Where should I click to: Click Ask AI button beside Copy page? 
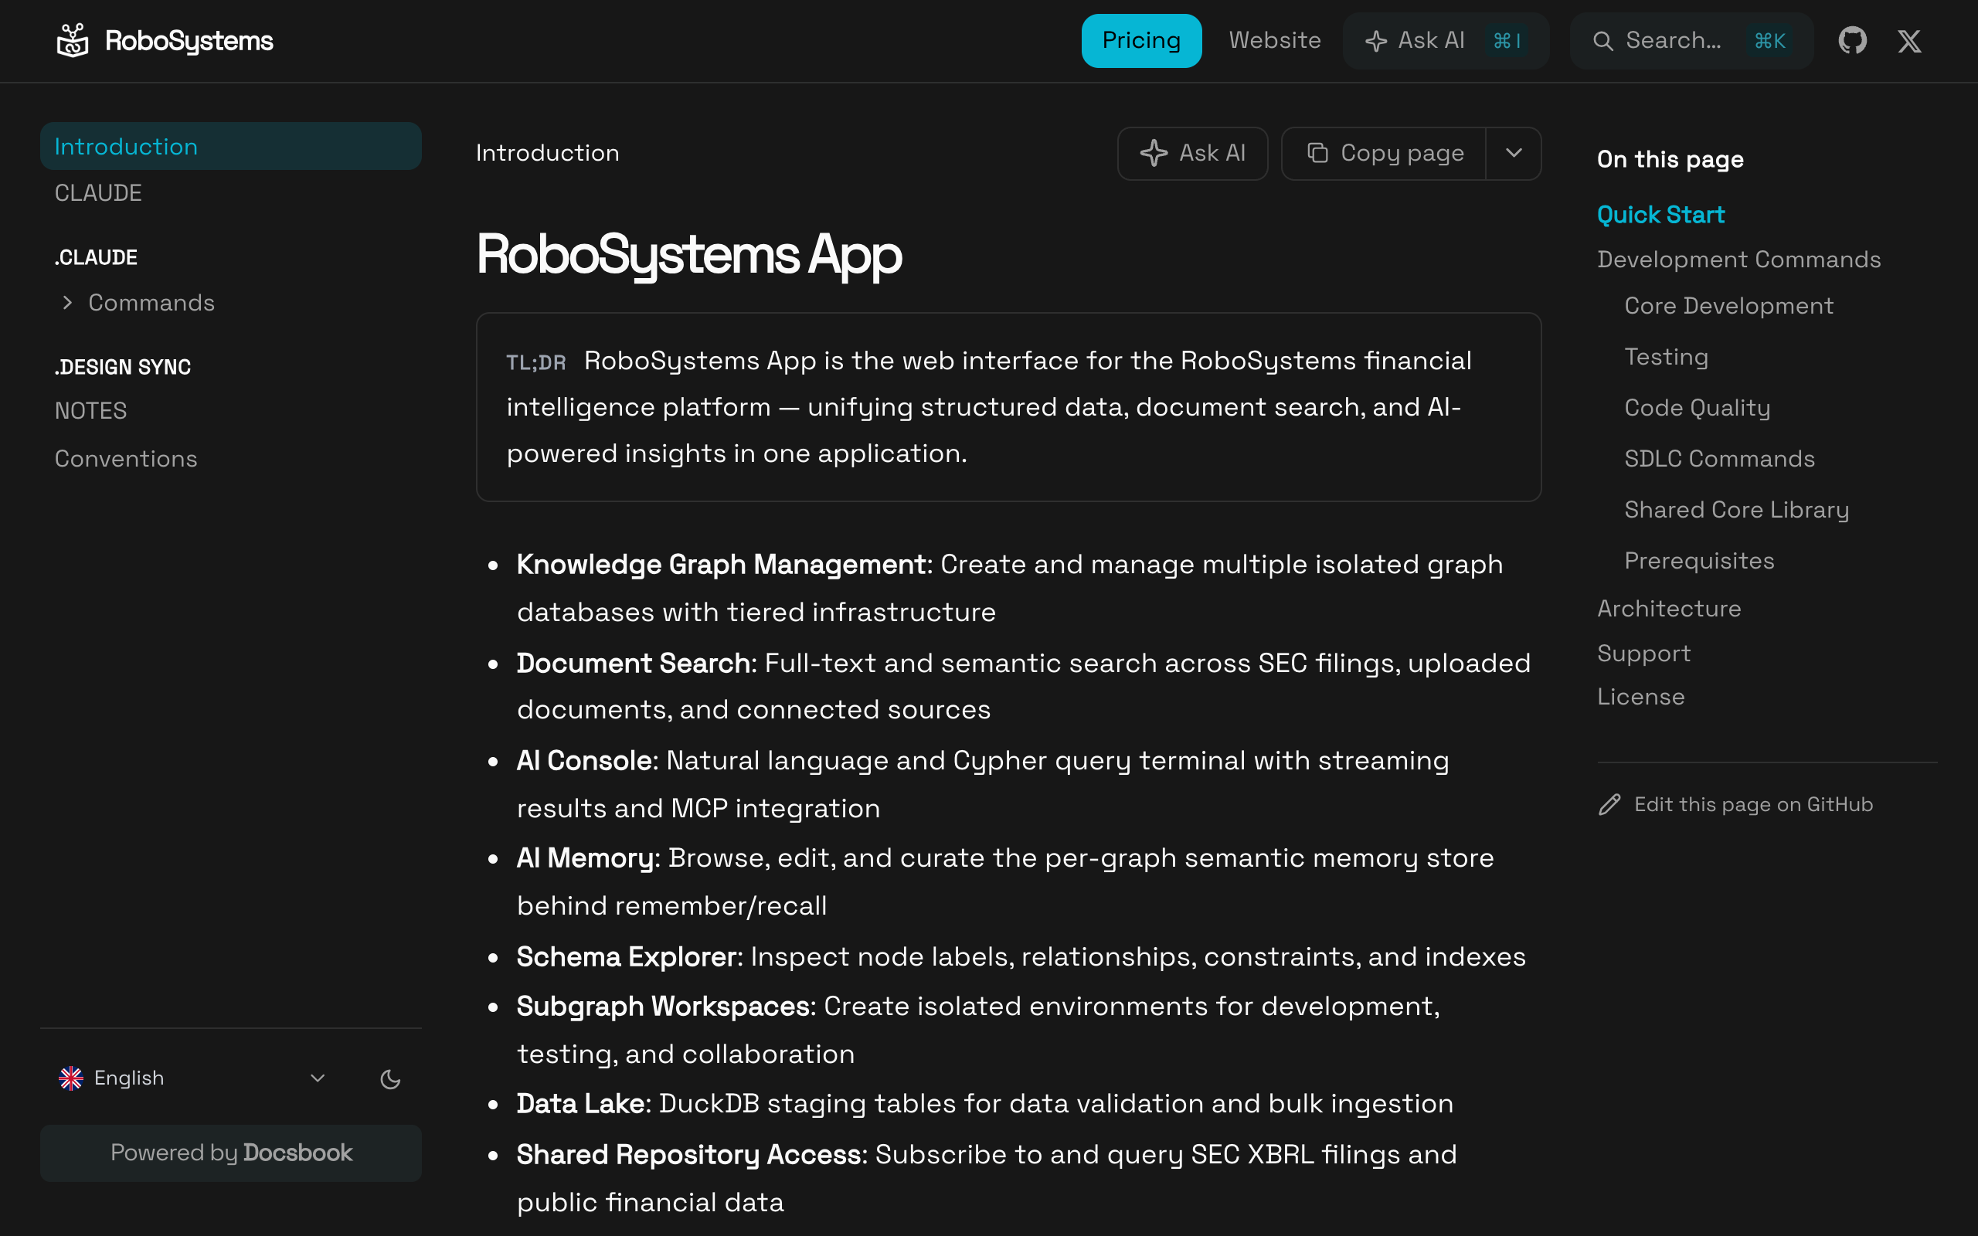click(x=1192, y=153)
